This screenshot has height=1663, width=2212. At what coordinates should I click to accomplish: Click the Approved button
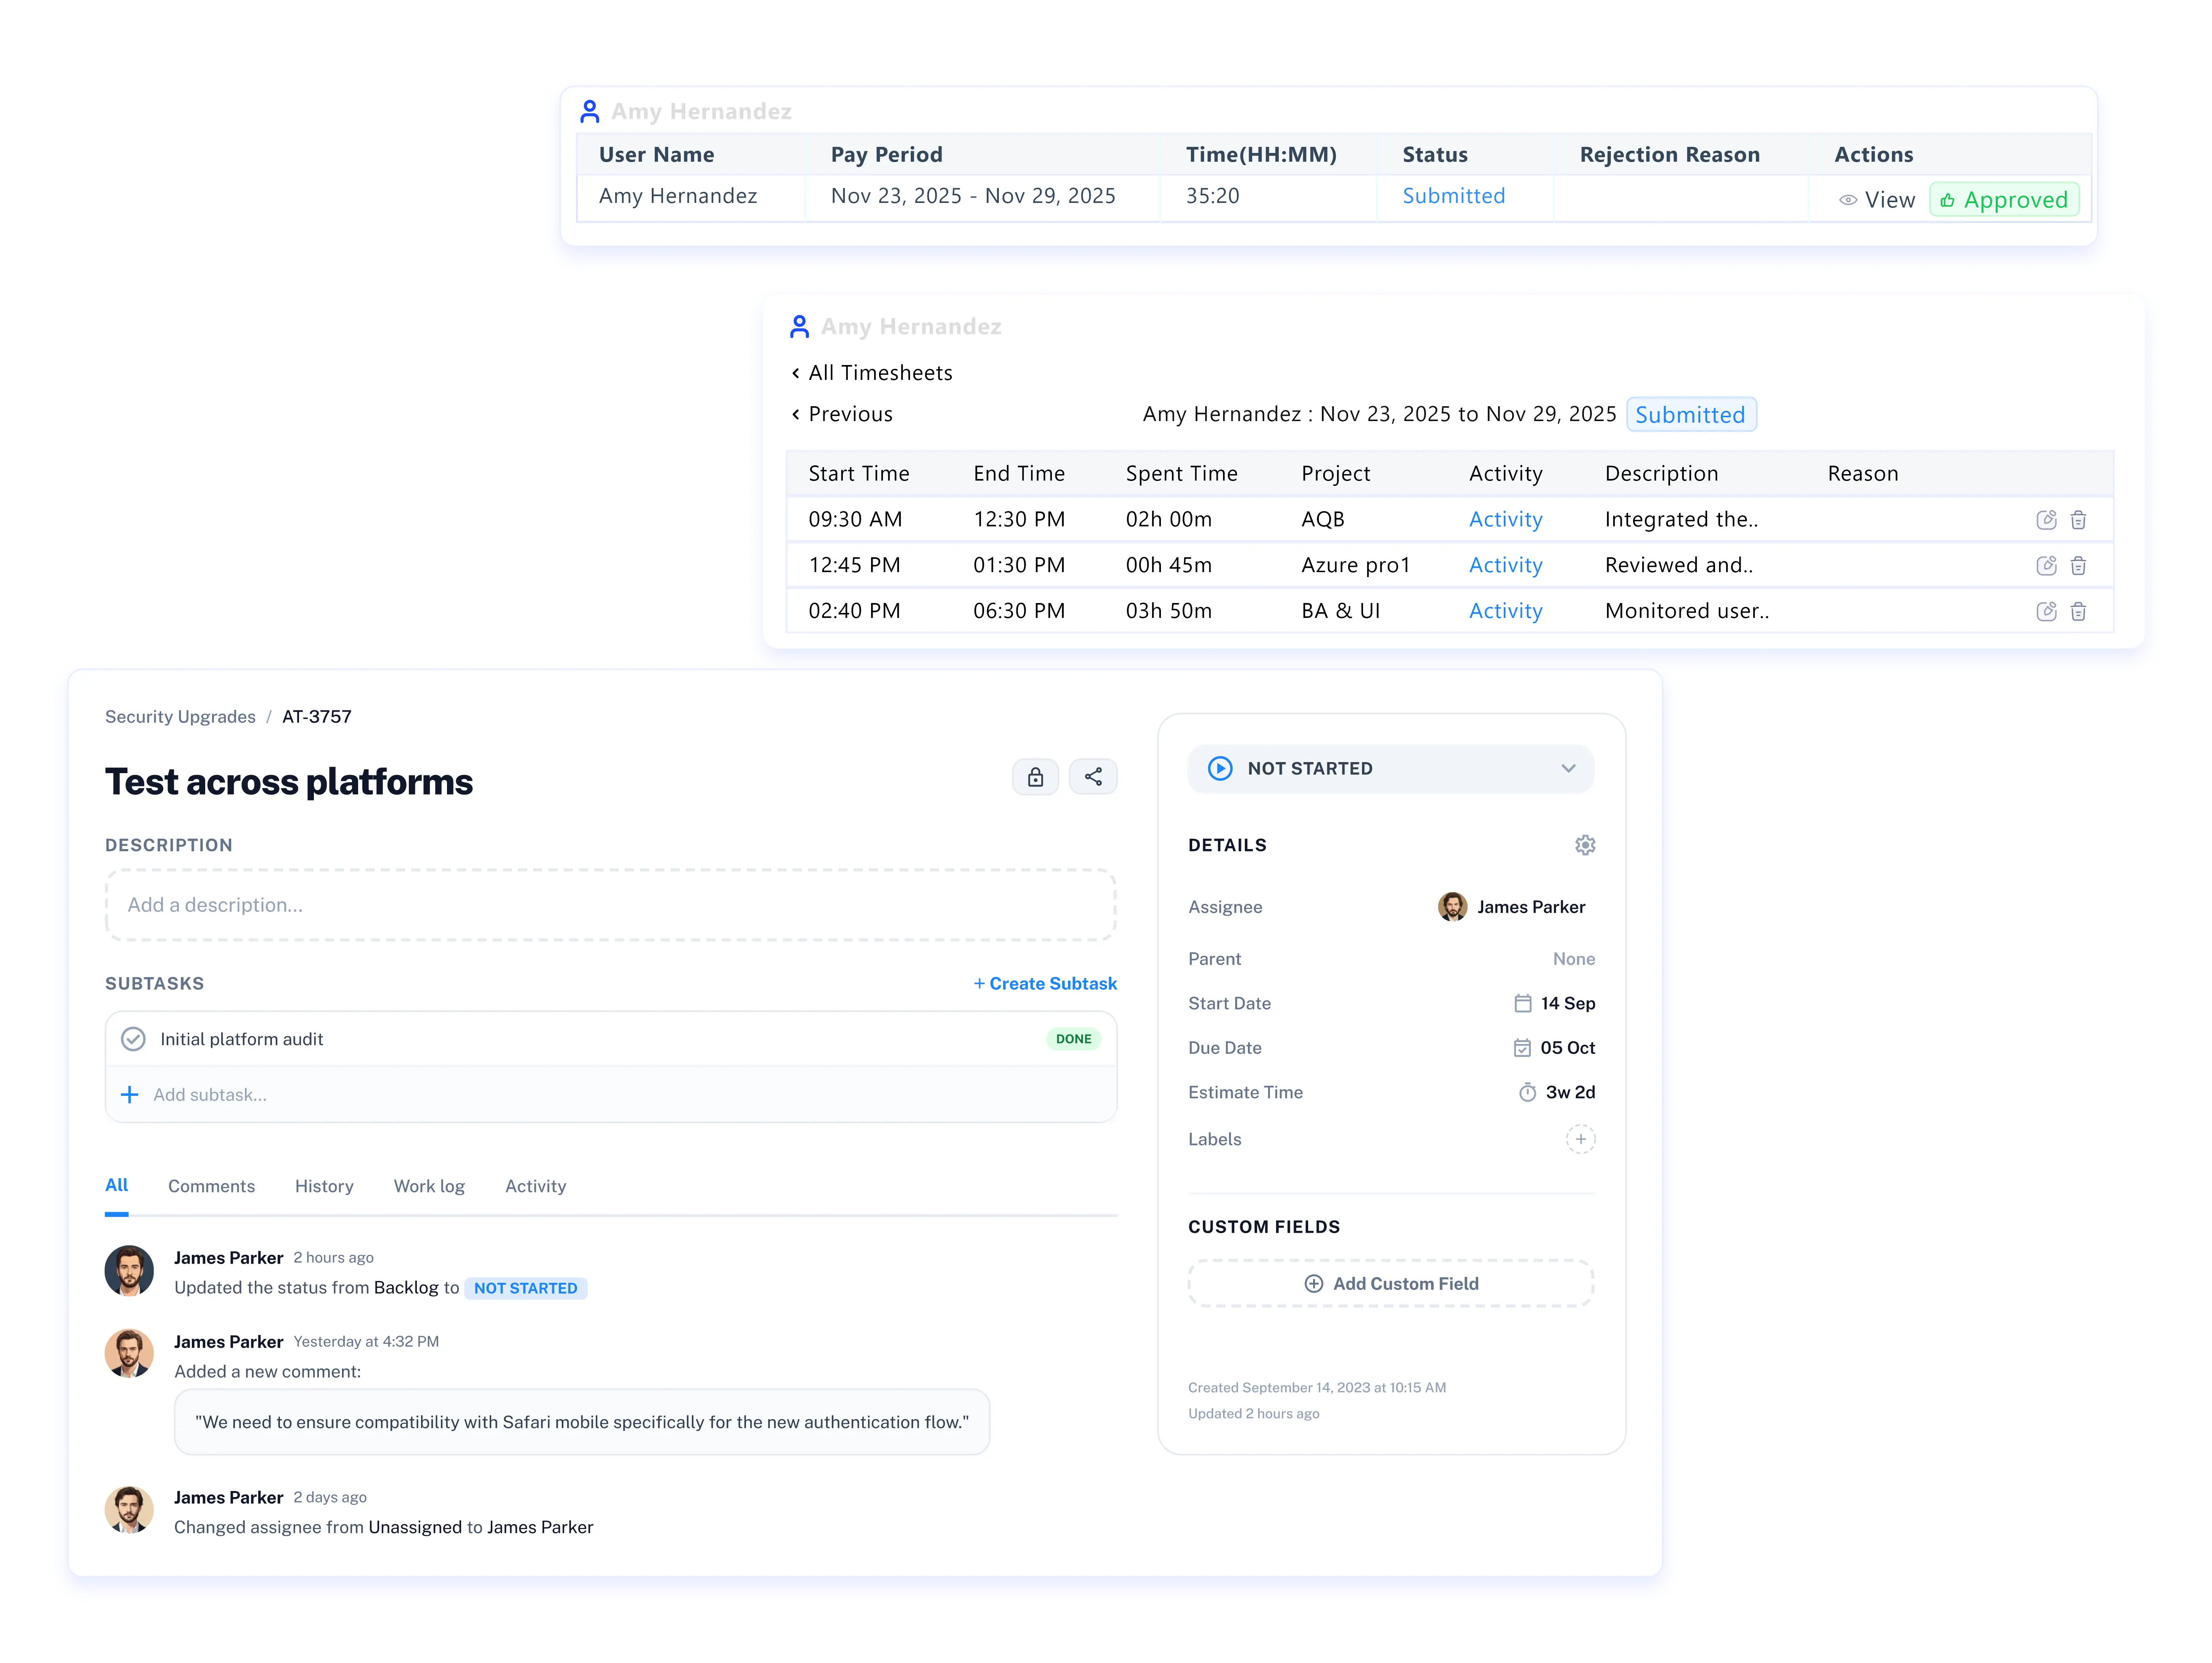pos(2004,200)
